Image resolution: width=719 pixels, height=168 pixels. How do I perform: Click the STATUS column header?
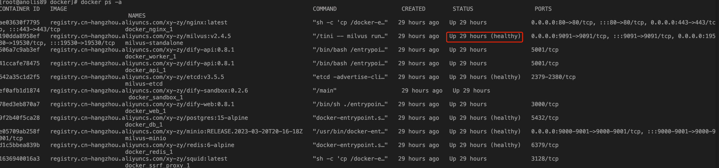pyautogui.click(x=463, y=9)
